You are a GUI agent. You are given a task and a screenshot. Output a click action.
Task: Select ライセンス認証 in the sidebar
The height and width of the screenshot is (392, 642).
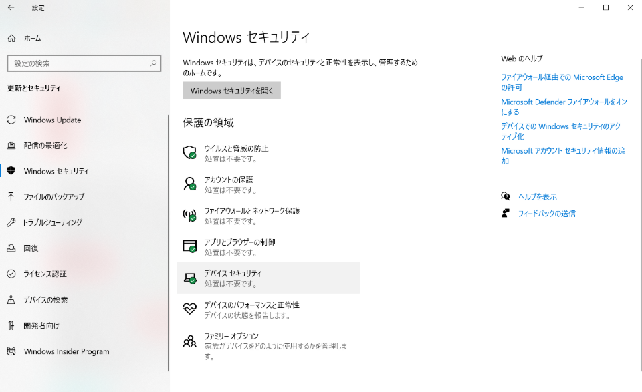point(45,274)
